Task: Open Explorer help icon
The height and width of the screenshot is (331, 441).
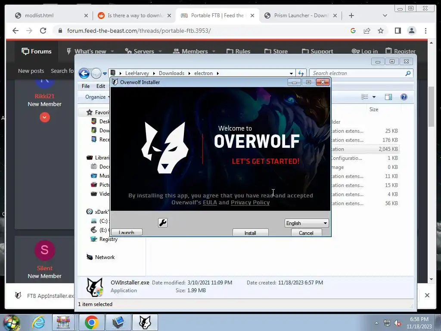Action: (404, 97)
